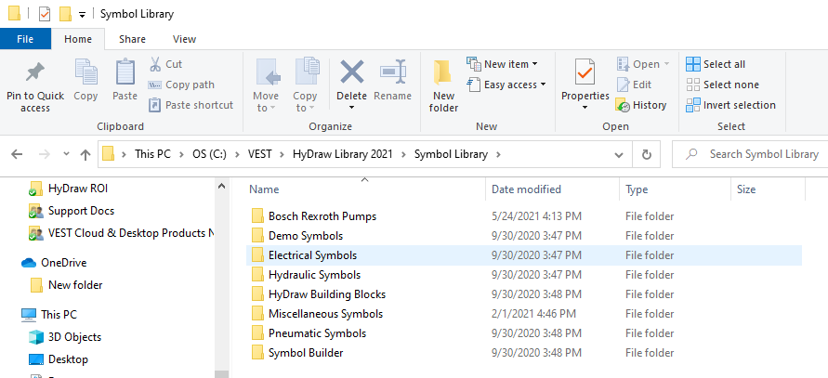Click the Back navigation arrow
The width and height of the screenshot is (828, 378).
pyautogui.click(x=17, y=154)
